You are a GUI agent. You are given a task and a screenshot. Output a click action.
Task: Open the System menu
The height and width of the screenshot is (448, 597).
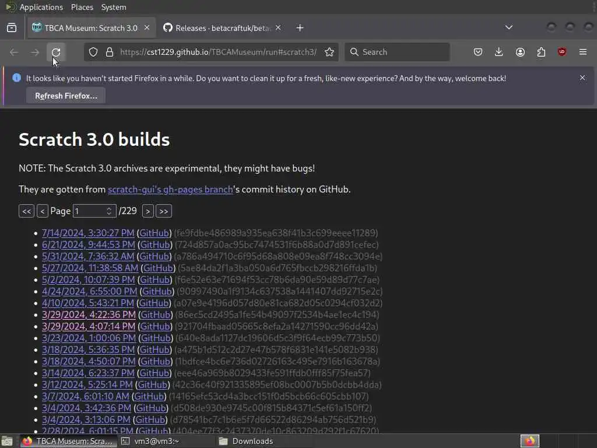pos(114,7)
